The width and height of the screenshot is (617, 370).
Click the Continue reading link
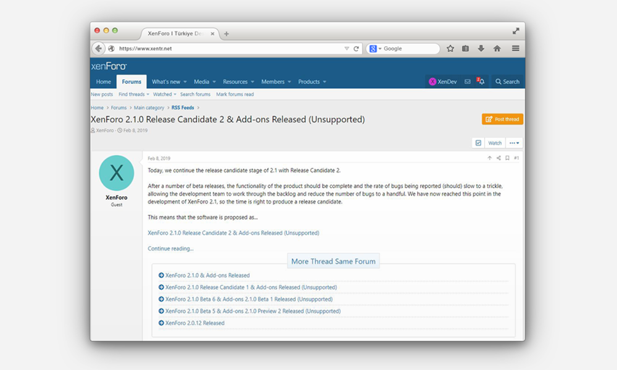171,249
